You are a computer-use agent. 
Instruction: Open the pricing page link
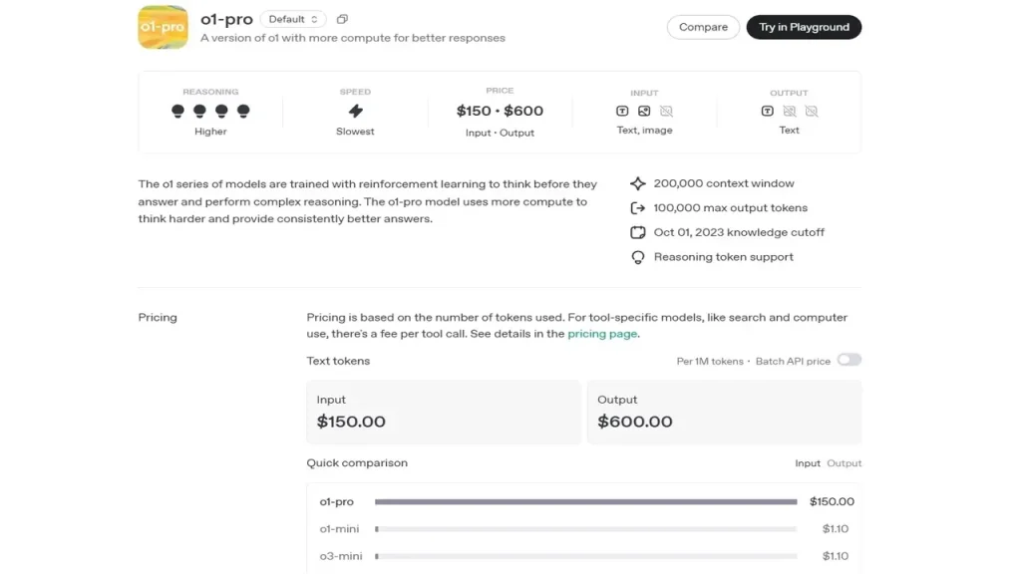pos(602,334)
